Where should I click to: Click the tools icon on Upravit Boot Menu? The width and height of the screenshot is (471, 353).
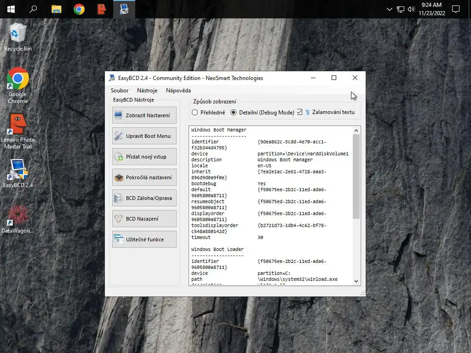(118, 136)
